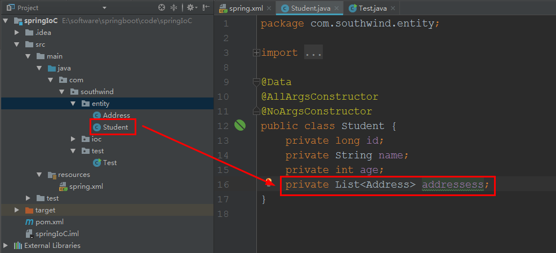Collapse the springIoC root node
Viewport: 556px width, 253px height.
(5, 21)
